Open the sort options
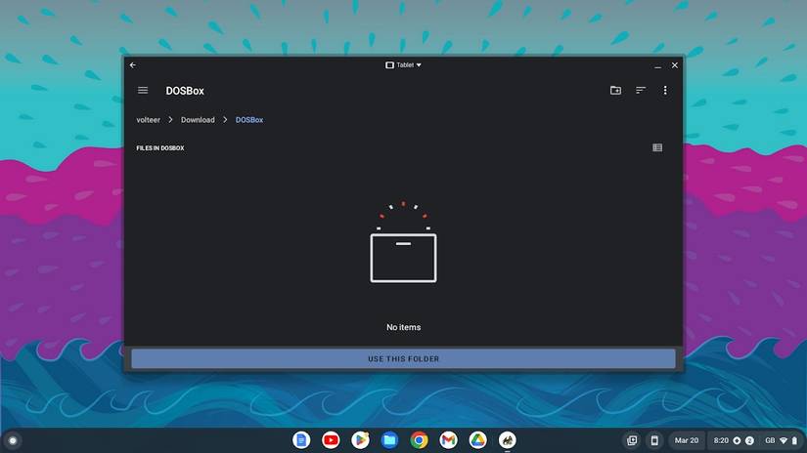807x453 pixels. pyautogui.click(x=641, y=91)
